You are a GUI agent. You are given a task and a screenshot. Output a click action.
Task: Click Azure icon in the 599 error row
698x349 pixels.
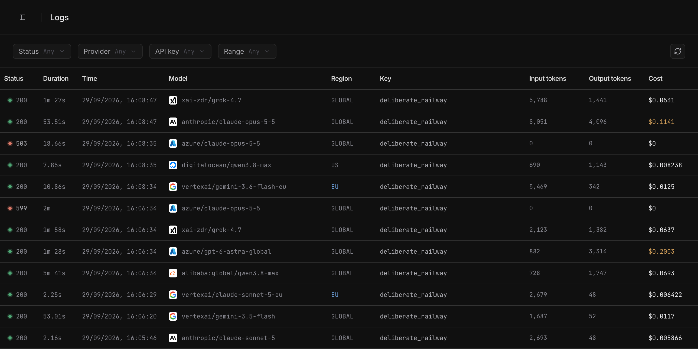point(173,209)
